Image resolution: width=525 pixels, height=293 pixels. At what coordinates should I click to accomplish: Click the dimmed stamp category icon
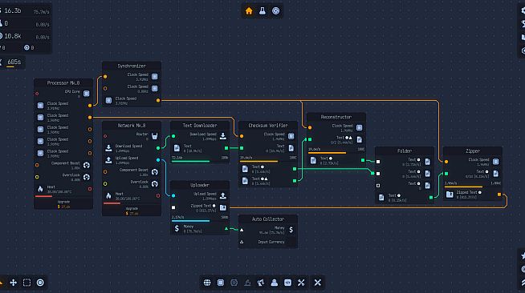247,283
